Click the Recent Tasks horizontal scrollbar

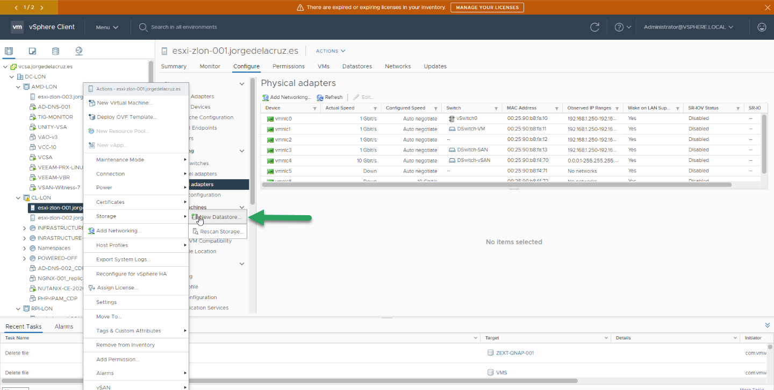tap(290, 381)
